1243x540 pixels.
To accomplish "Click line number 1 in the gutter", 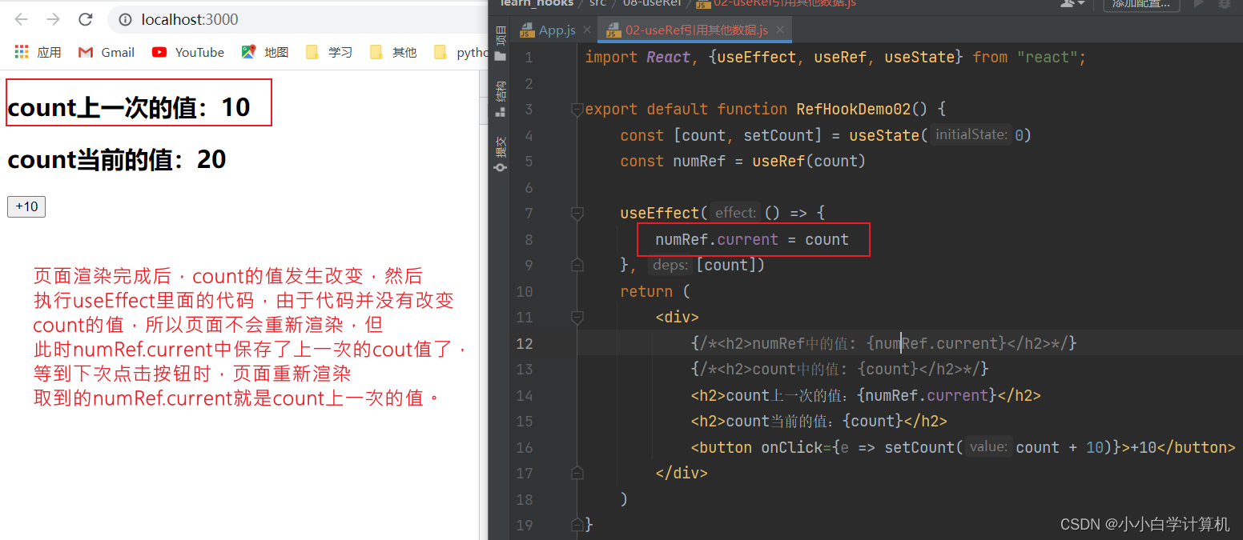I will tap(528, 58).
